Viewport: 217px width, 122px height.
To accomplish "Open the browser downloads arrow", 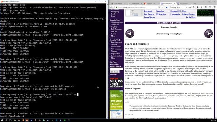I will (197, 7).
